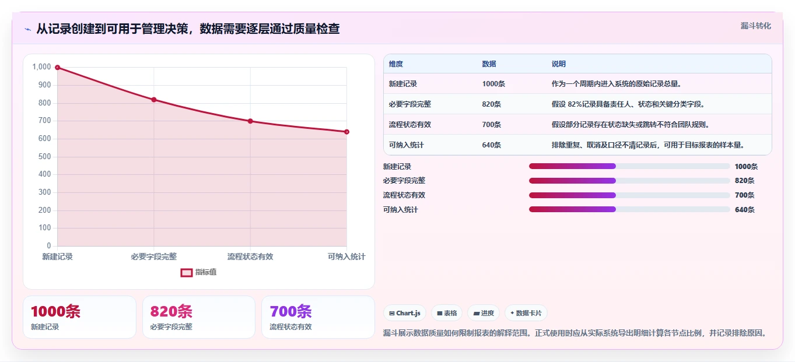Click description starting 假设 82%记录
The height and width of the screenshot is (362, 795).
629,104
